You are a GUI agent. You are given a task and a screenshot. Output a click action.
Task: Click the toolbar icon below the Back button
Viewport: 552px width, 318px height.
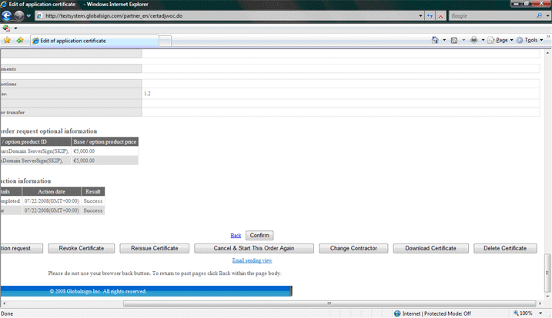6,28
